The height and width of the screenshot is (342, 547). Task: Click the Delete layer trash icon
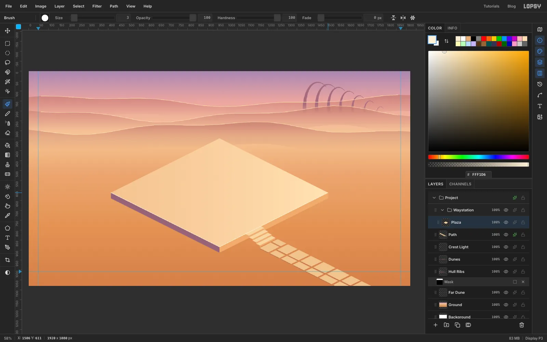coord(522,325)
